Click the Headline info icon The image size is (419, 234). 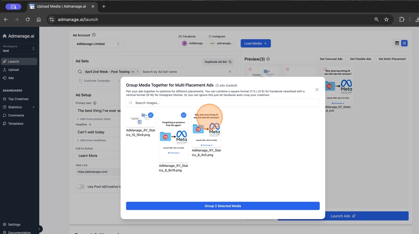pyautogui.click(x=90, y=124)
